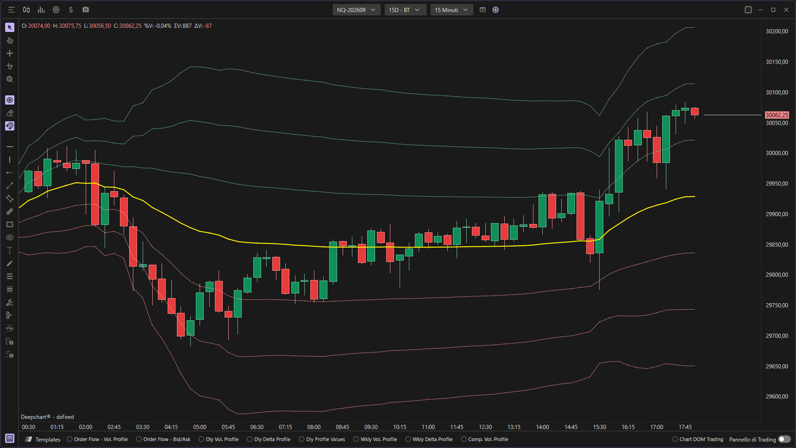Select Comp. Vol. Profile template
The height and width of the screenshot is (448, 796).
click(x=484, y=439)
